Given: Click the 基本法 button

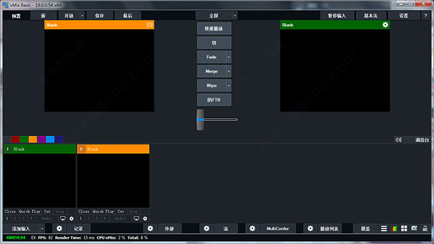Looking at the screenshot, I should click(x=371, y=16).
